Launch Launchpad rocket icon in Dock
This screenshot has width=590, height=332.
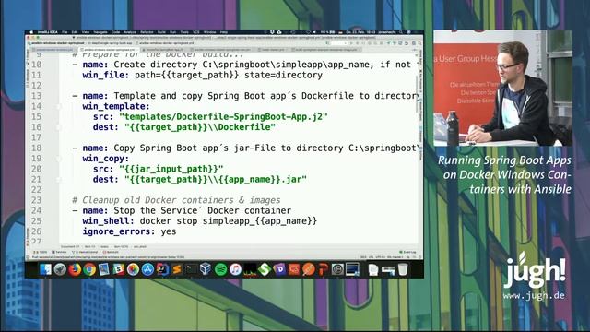(60, 269)
